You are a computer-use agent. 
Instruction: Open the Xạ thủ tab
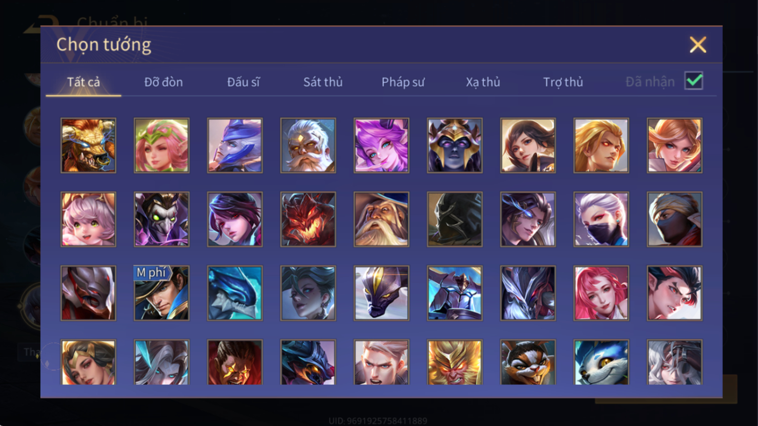(483, 82)
